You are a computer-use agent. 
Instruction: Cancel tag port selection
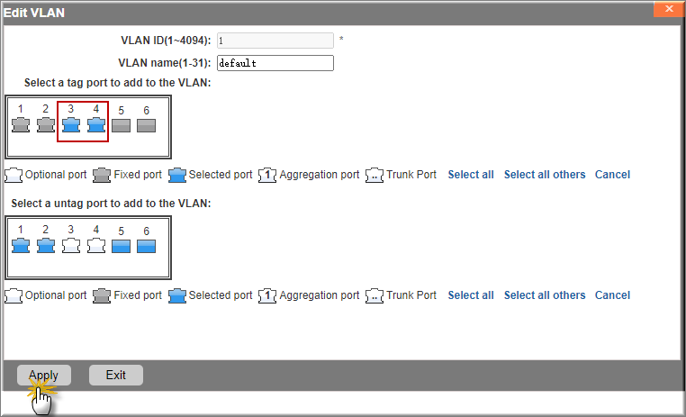click(612, 175)
